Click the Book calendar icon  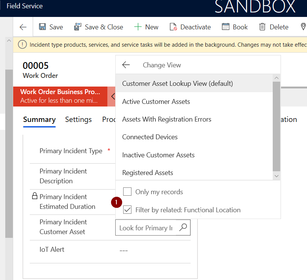tap(226, 27)
